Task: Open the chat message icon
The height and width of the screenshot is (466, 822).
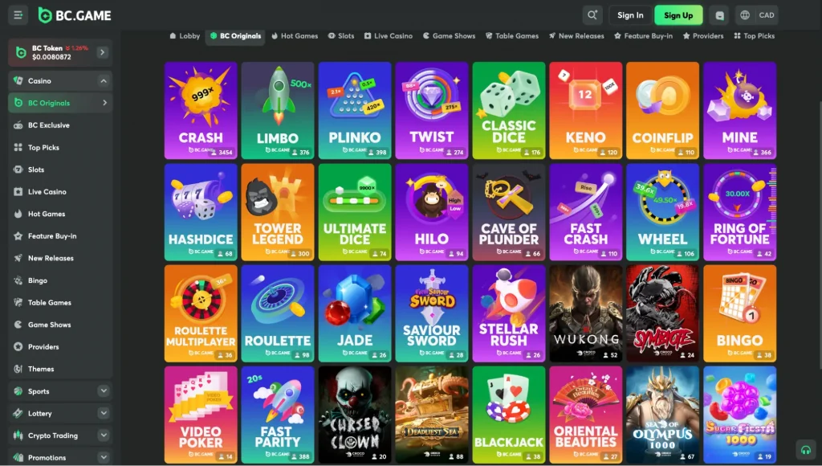Action: [719, 15]
